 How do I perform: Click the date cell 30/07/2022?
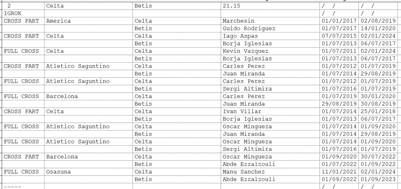click(x=378, y=157)
